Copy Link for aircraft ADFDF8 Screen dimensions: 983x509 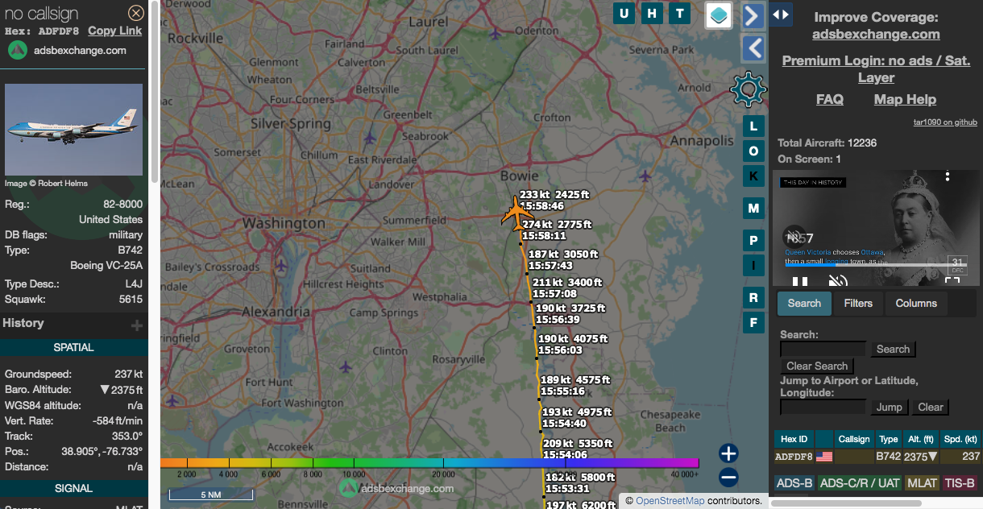click(x=114, y=31)
